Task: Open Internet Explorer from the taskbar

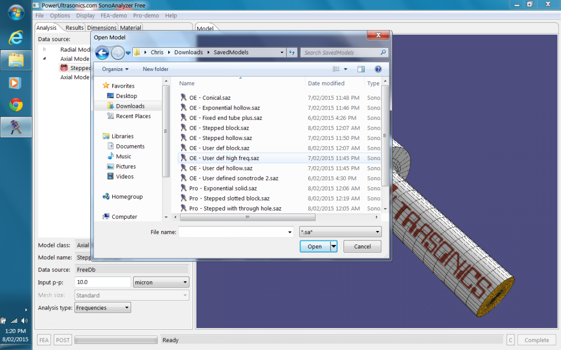Action: click(16, 37)
